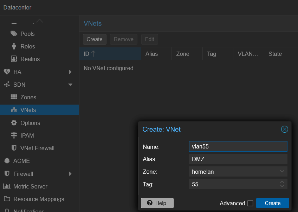Viewport: 298px width, 212px height.
Task: Open Resource Mappings in sidebar
Action: (x=39, y=199)
